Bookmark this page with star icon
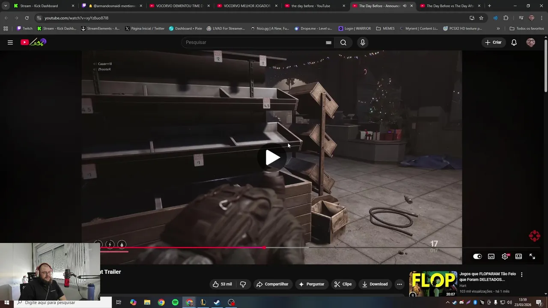 point(481,18)
